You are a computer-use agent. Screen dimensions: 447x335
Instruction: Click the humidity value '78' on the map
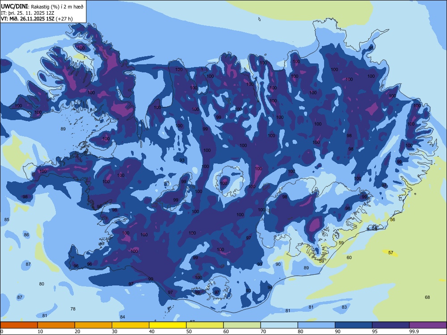pyautogui.click(x=73, y=309)
